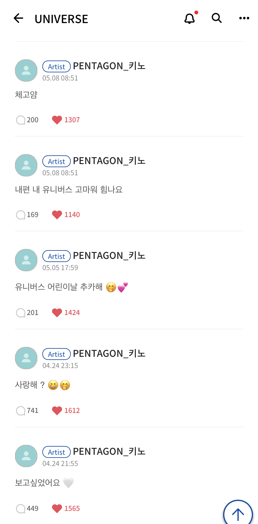Open the three-dot more menu
This screenshot has height=524, width=258.
[x=244, y=18]
